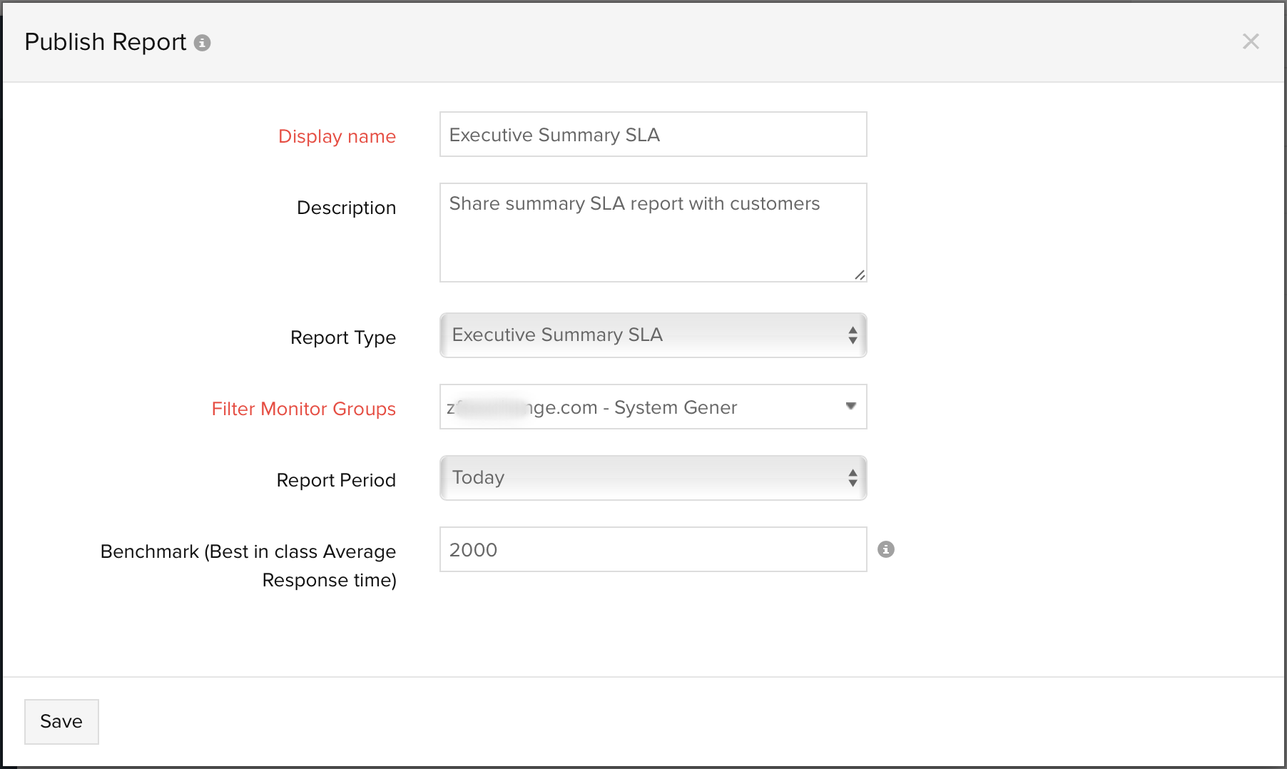Click the red Filter Monitor Groups label
Screen dimensions: 1287x769
(x=303, y=409)
